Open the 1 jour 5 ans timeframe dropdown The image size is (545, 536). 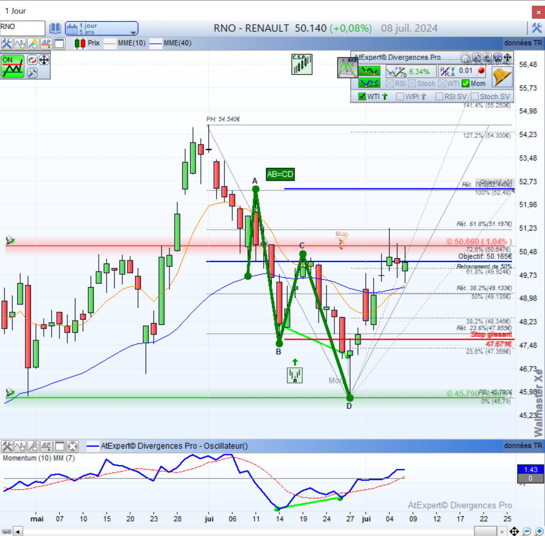point(102,28)
